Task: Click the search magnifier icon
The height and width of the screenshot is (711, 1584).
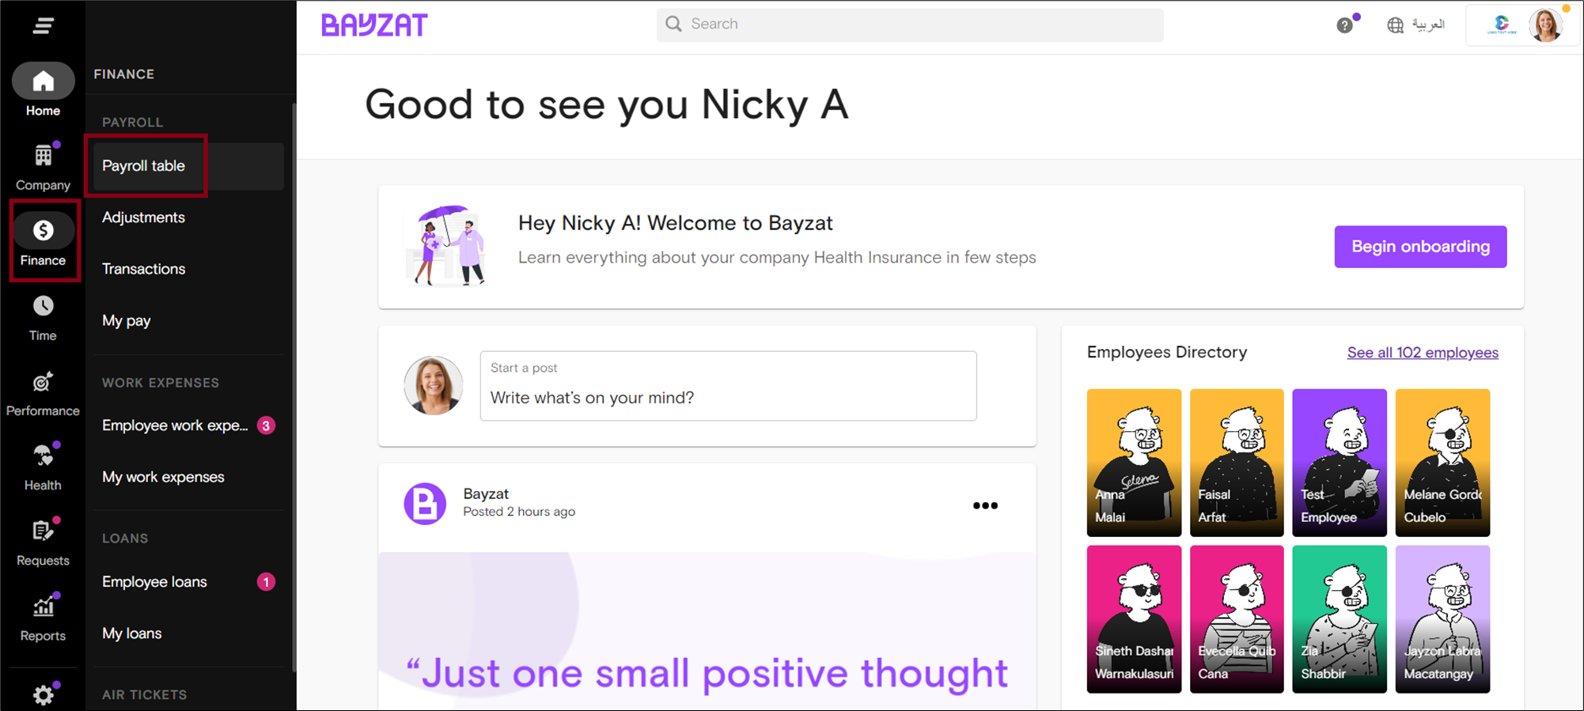Action: tap(673, 24)
